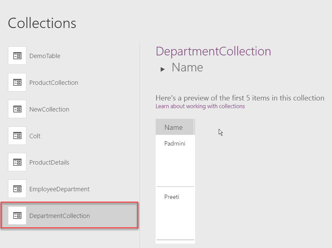Click the Colt collection icon

coord(17,136)
